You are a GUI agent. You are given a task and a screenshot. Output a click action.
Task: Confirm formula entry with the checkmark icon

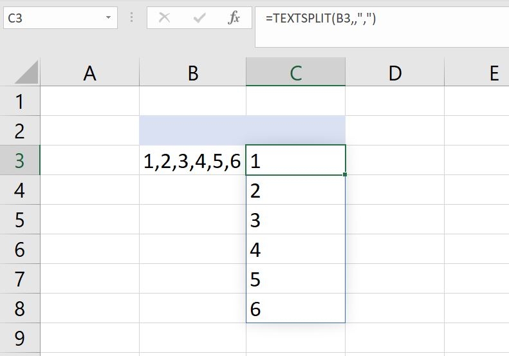pos(199,18)
